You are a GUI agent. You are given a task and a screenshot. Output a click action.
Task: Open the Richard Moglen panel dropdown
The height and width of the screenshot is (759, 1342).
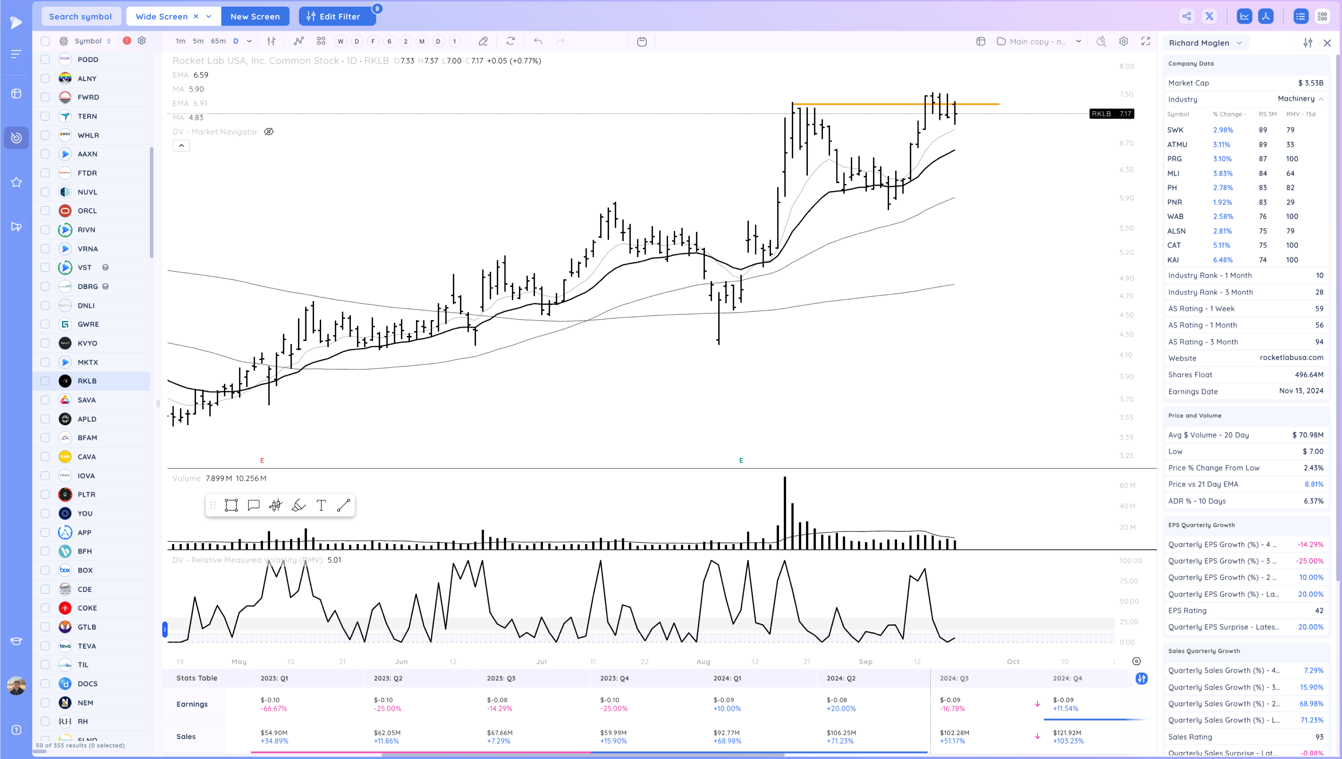[1239, 43]
